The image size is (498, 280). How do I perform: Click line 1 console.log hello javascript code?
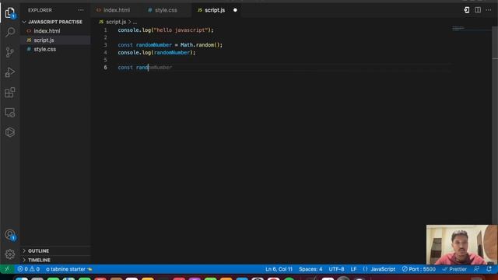click(x=166, y=30)
